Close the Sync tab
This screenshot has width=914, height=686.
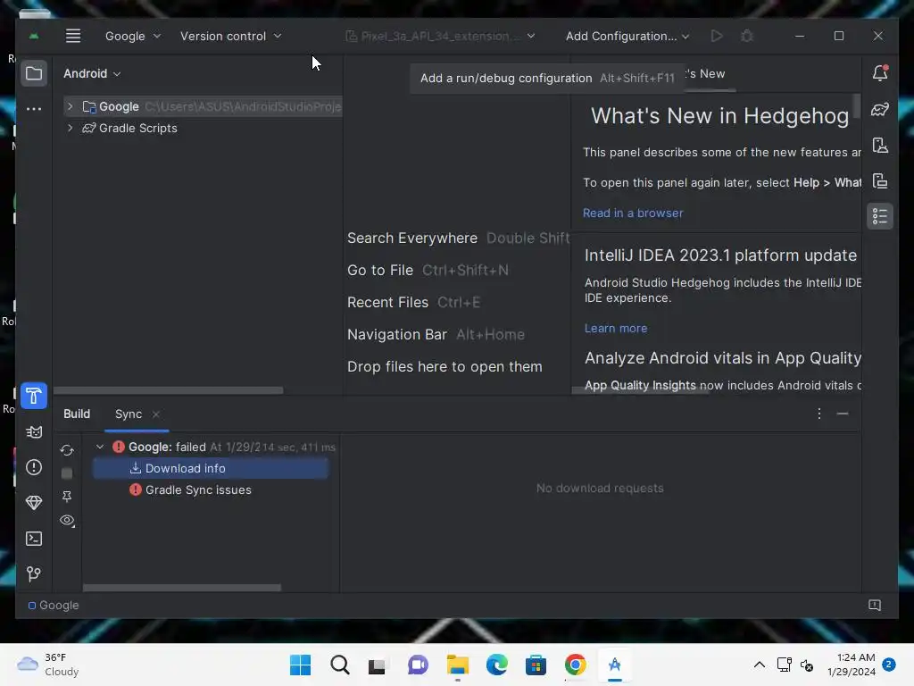(x=155, y=414)
